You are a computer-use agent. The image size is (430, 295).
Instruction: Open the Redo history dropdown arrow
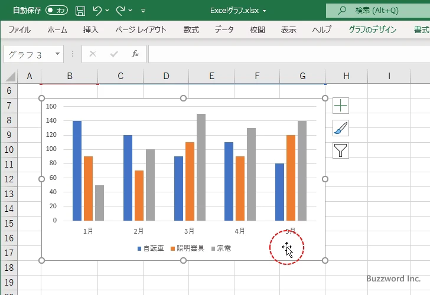click(x=131, y=11)
